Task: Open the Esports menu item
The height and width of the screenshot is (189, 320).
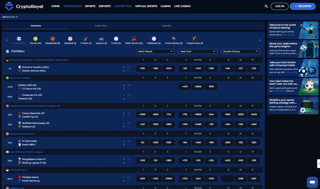Action: pos(105,6)
